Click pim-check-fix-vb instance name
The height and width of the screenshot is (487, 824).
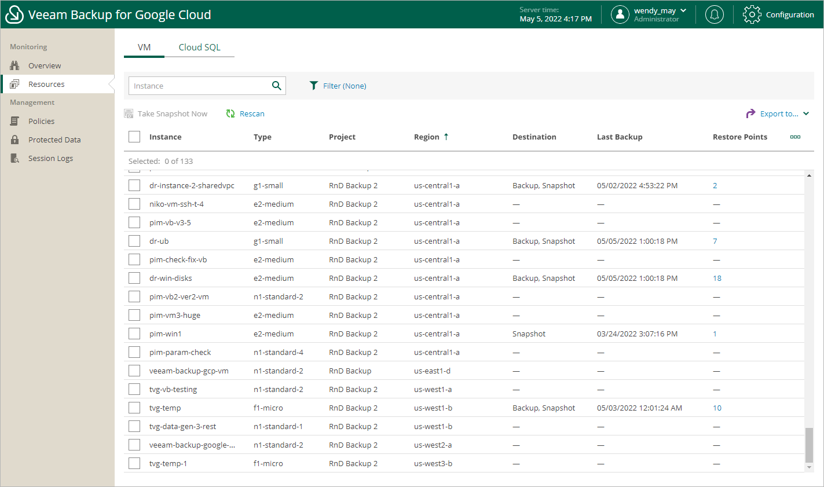point(178,259)
